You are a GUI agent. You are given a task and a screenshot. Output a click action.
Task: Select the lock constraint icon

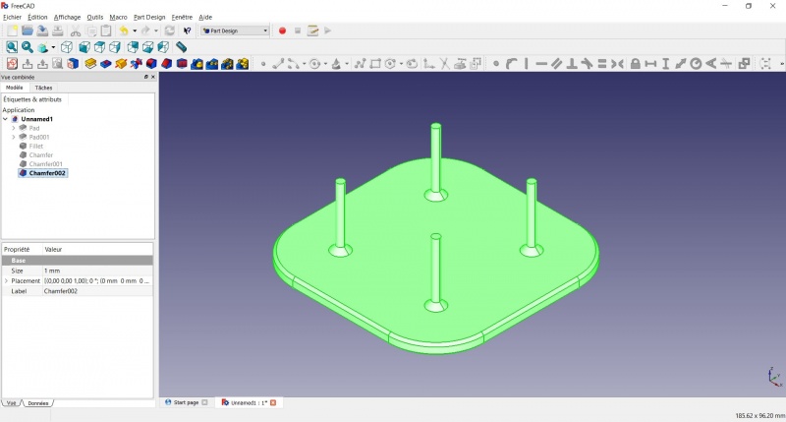click(x=635, y=64)
